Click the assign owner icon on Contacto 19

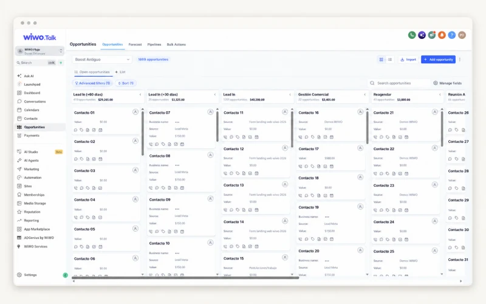point(360,207)
